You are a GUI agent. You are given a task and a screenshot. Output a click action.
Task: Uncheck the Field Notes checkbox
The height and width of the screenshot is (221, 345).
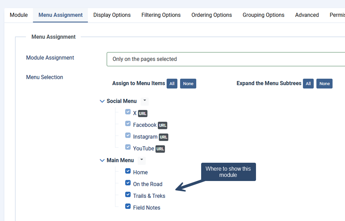click(x=128, y=206)
